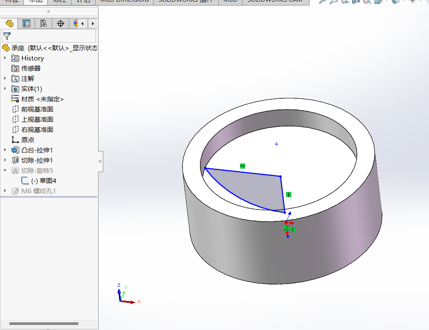Open the DimXpertManager crosshair tab
This screenshot has height=330, width=429.
[x=60, y=23]
